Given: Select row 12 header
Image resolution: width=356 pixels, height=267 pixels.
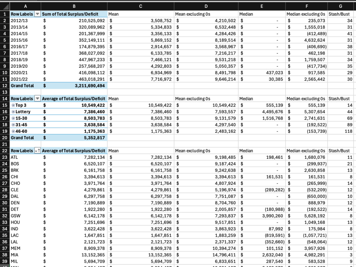Looking at the screenshot, I should (x=5, y=85).
